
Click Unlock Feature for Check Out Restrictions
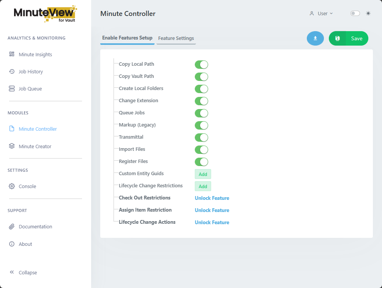pos(212,198)
